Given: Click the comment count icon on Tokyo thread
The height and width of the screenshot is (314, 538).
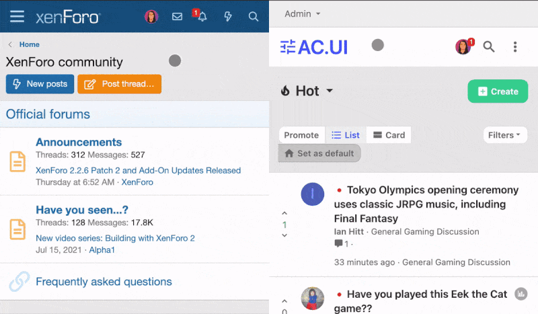Looking at the screenshot, I should click(339, 243).
